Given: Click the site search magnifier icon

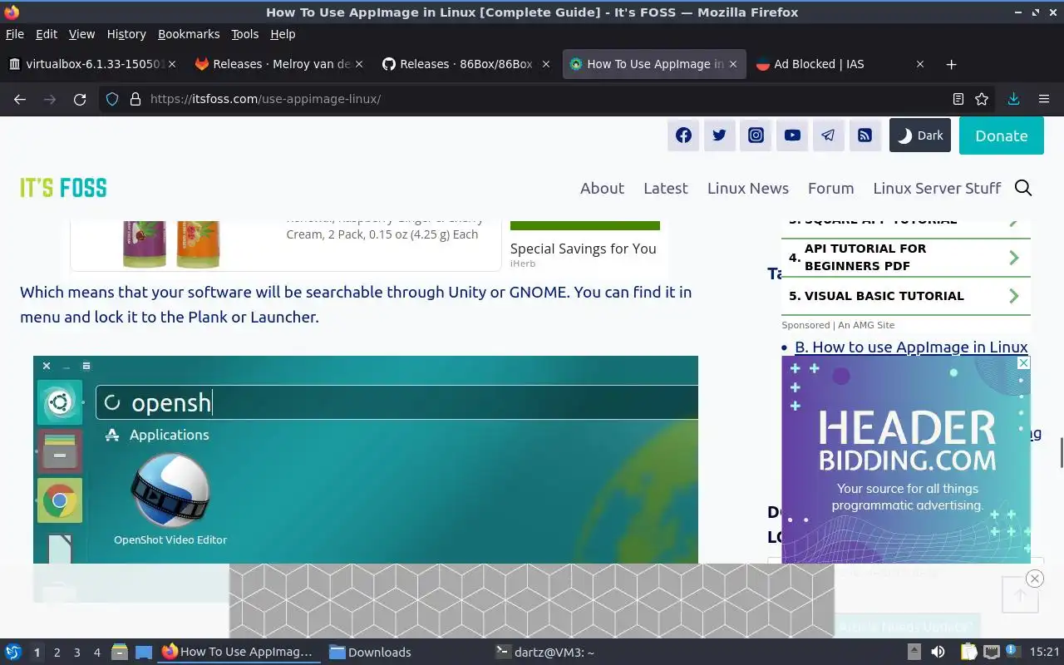Looking at the screenshot, I should 1023,188.
